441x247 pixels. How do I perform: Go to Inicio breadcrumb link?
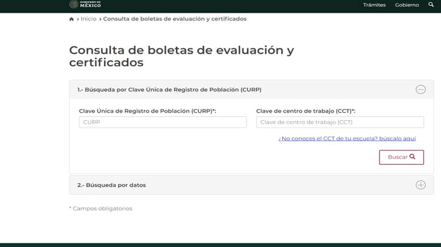pos(88,19)
